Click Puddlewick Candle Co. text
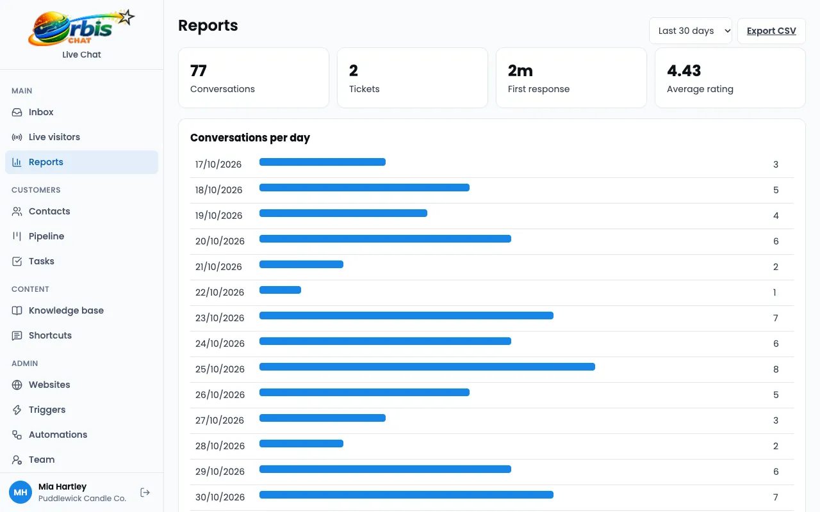Viewport: 820px width, 512px height. [82, 498]
